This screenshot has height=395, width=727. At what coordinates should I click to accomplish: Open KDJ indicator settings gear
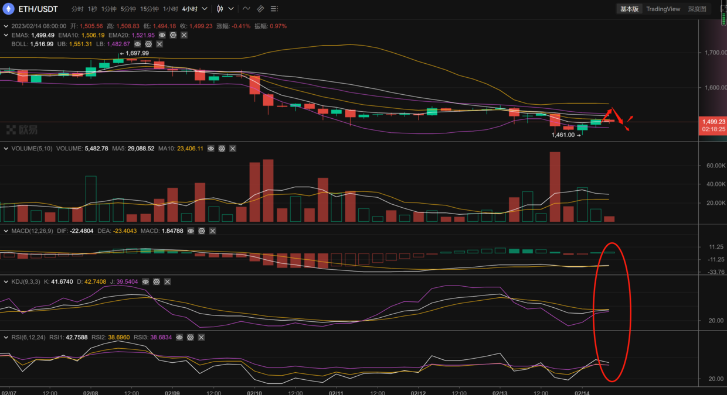[x=157, y=282]
